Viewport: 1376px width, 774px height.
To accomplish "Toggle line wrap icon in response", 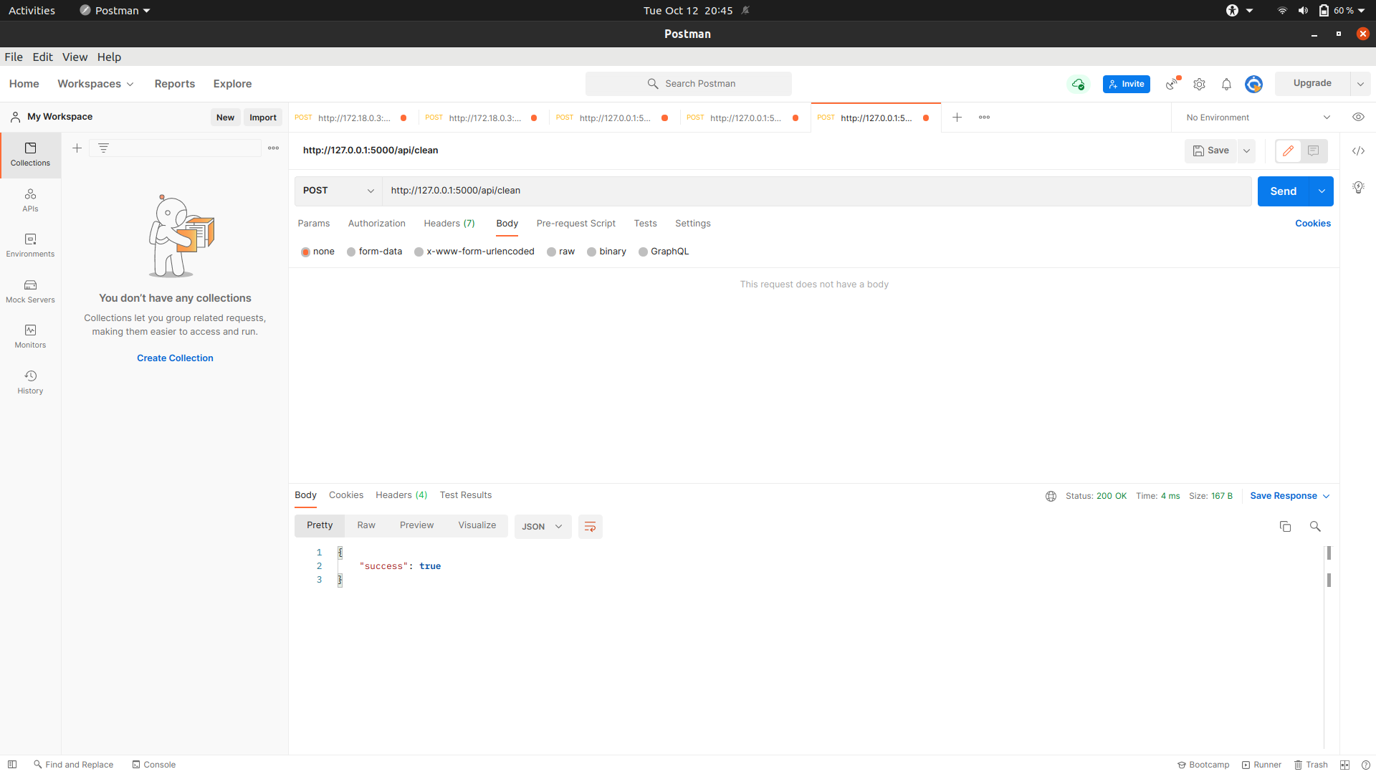I will click(590, 527).
